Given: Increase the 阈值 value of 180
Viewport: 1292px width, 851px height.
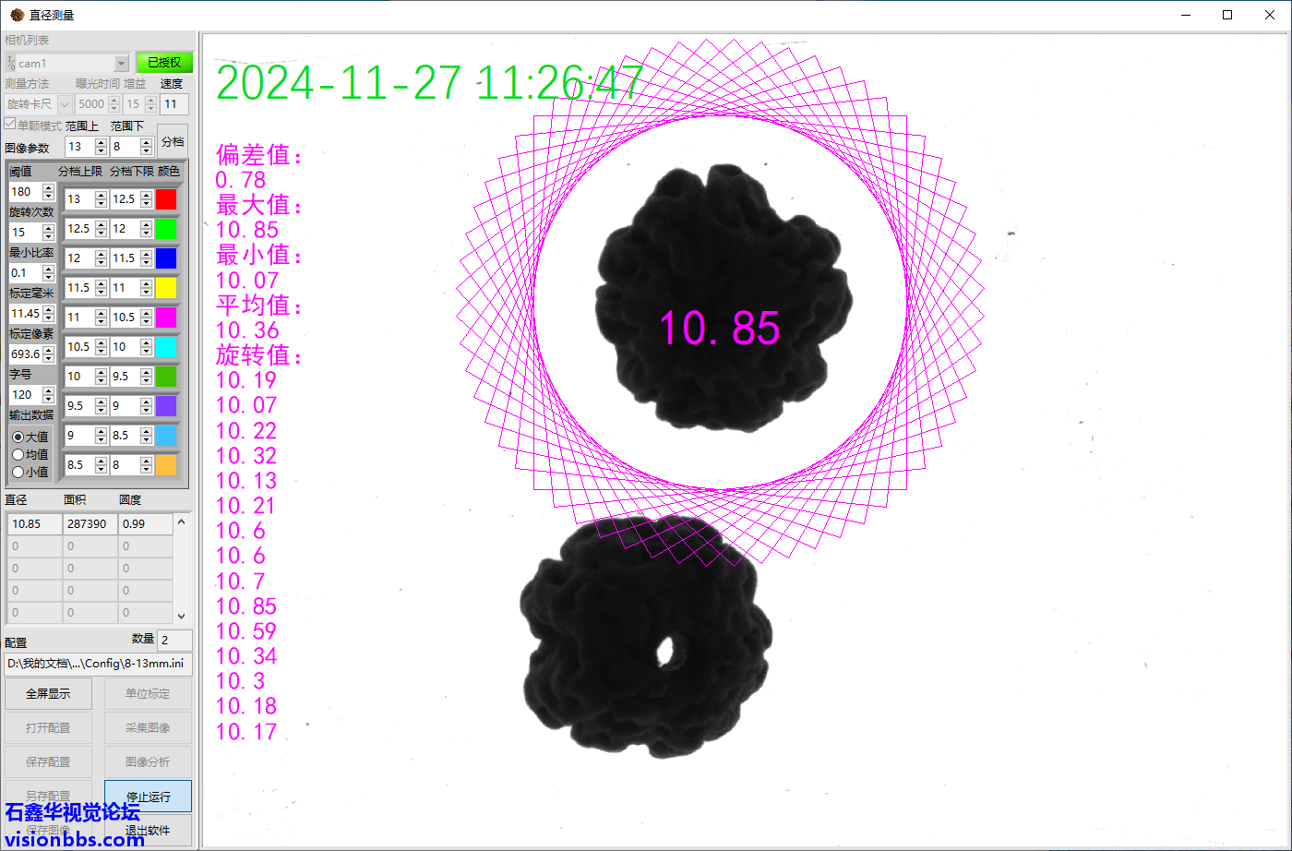Looking at the screenshot, I should coord(49,187).
